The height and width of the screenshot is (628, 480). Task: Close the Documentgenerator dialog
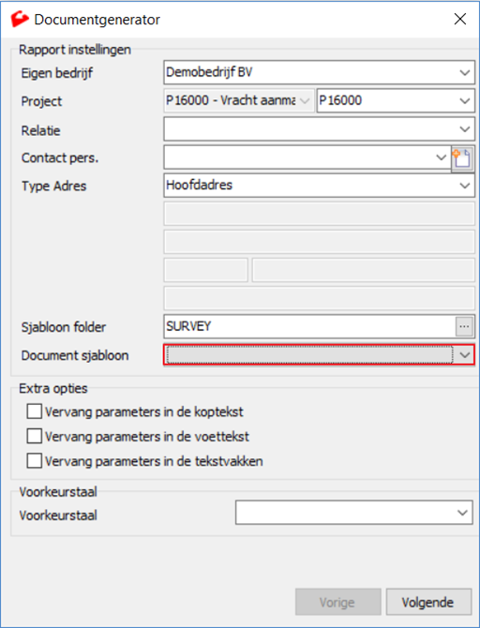click(x=460, y=19)
